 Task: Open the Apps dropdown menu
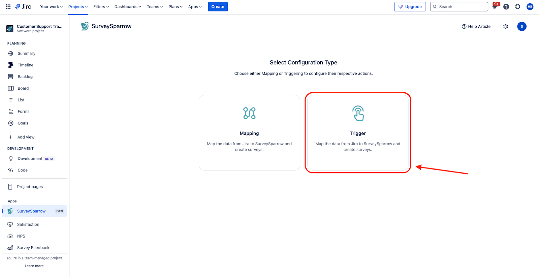(x=195, y=7)
